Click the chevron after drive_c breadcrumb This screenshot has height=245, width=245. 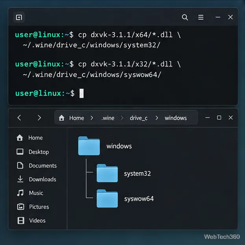coord(157,118)
